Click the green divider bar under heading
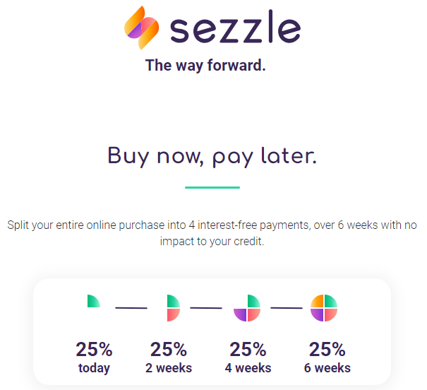427x390 pixels. point(212,187)
